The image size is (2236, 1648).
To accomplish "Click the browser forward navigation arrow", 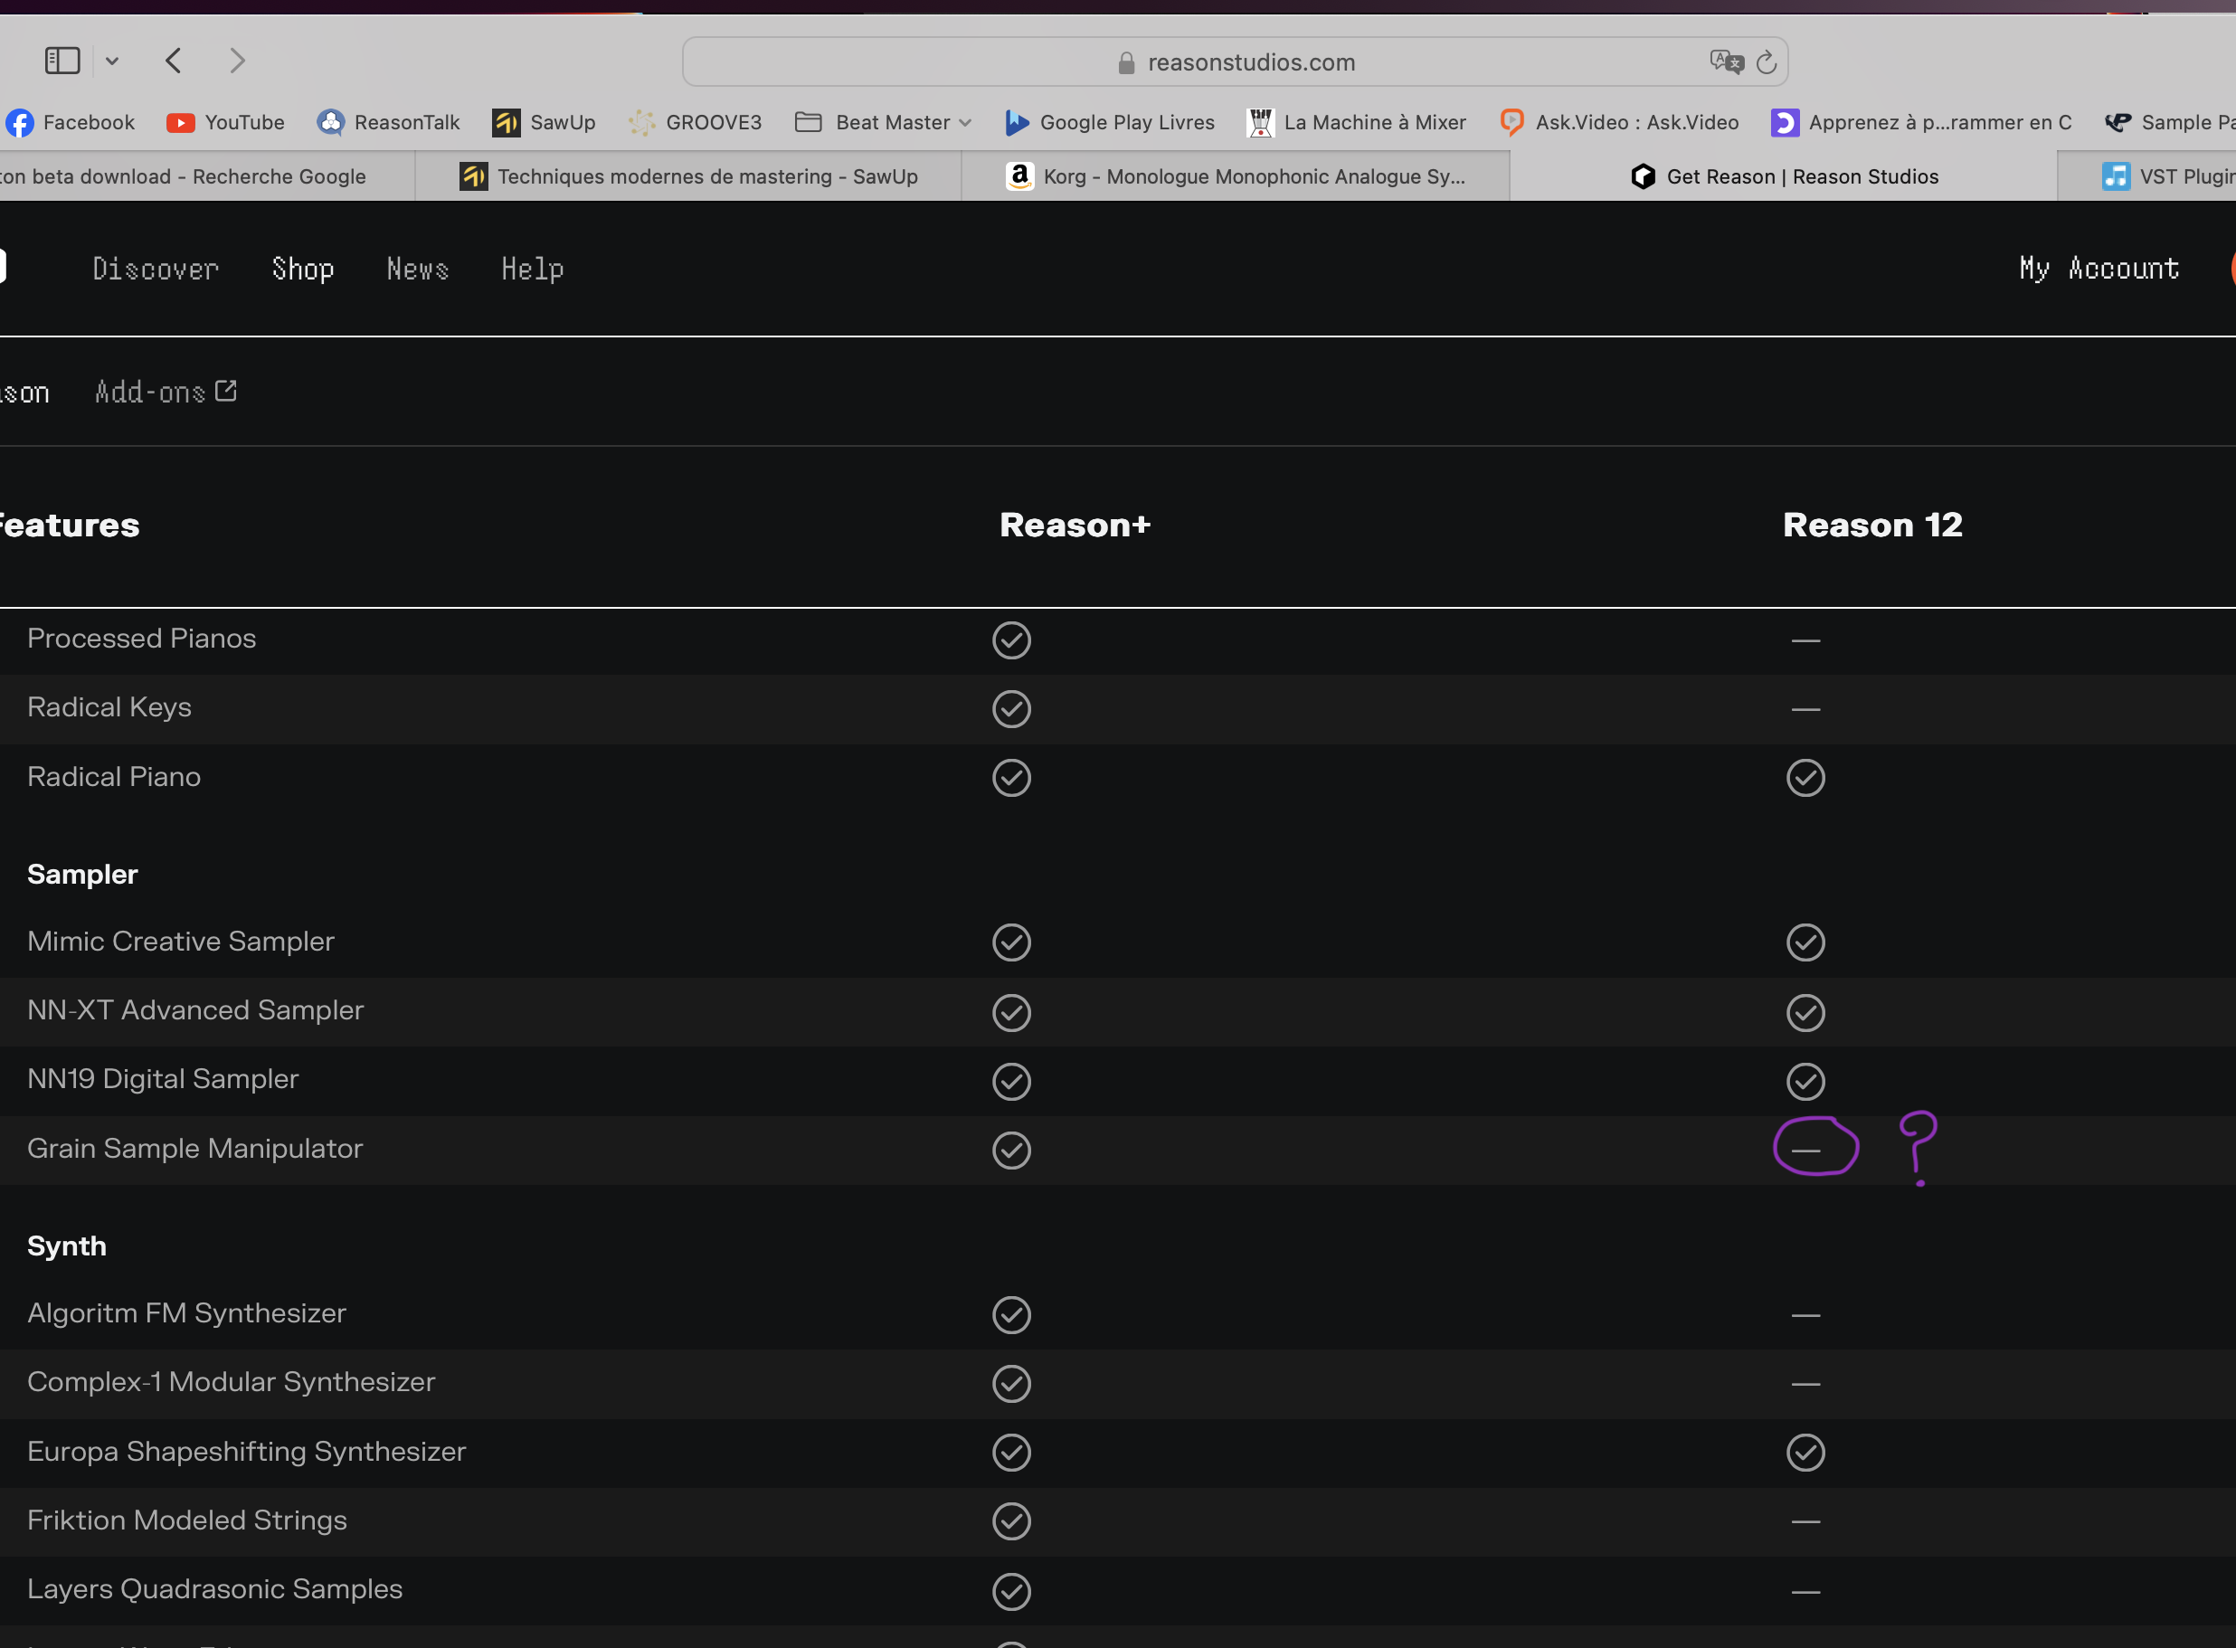I will 238,61.
